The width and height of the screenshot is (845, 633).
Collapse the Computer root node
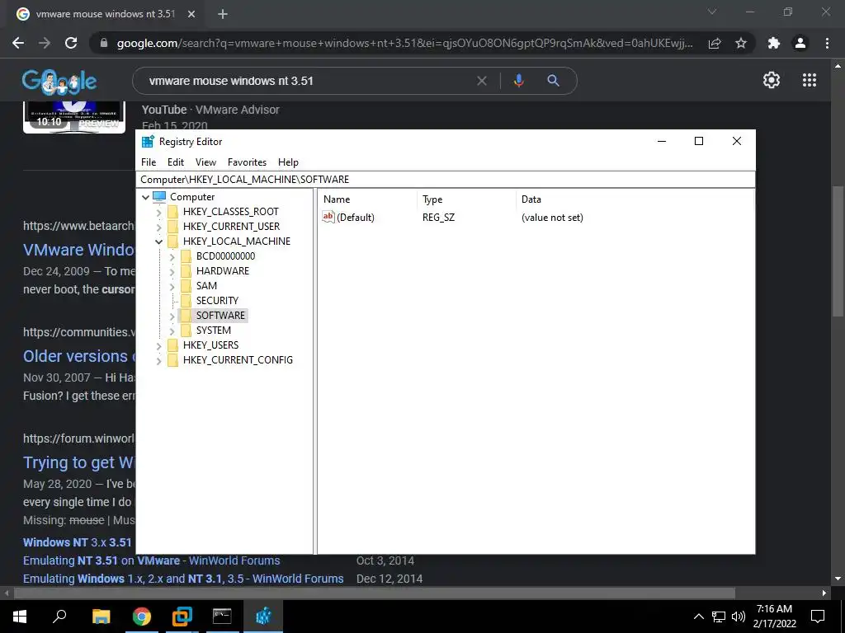tap(145, 197)
